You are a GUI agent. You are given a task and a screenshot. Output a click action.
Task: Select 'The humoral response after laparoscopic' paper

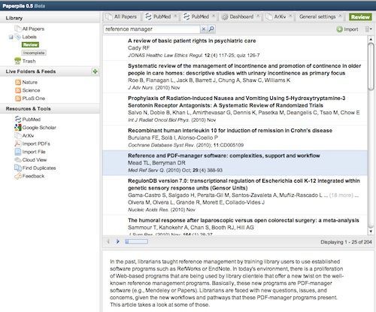pos(235,225)
